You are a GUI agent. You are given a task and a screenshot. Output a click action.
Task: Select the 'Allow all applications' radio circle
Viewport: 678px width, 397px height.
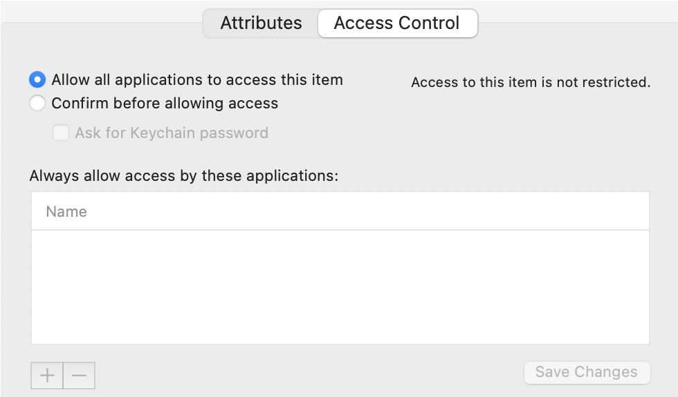(x=37, y=80)
